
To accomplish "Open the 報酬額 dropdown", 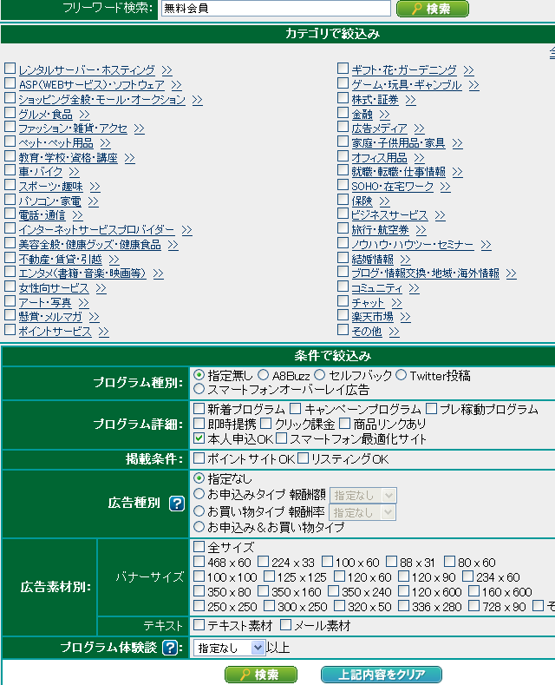I will 363,496.
